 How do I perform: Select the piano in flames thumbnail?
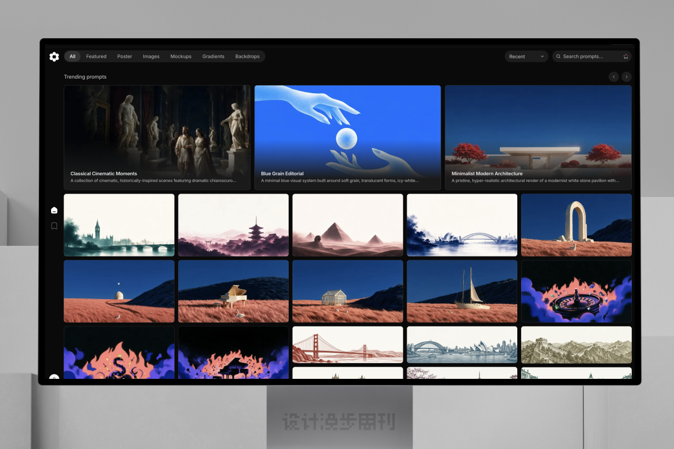pos(233,352)
